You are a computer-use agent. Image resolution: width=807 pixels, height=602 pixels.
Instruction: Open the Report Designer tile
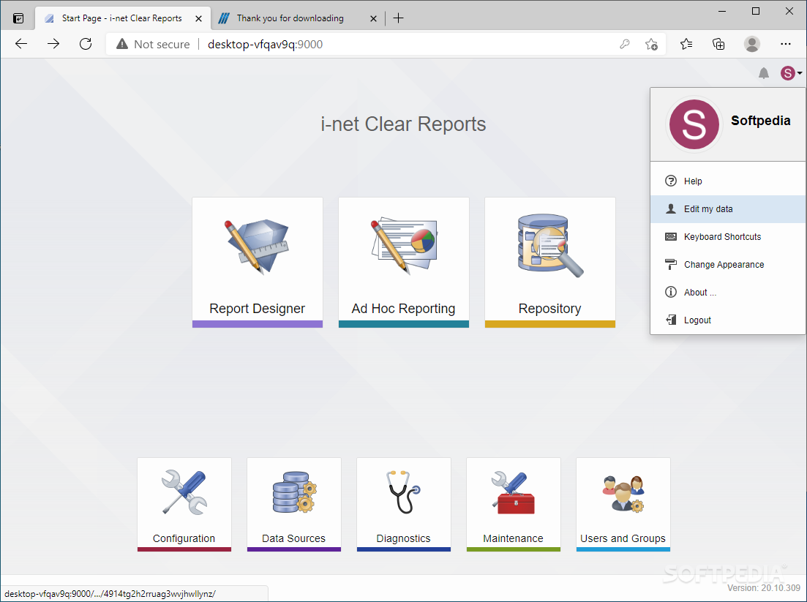click(x=258, y=263)
